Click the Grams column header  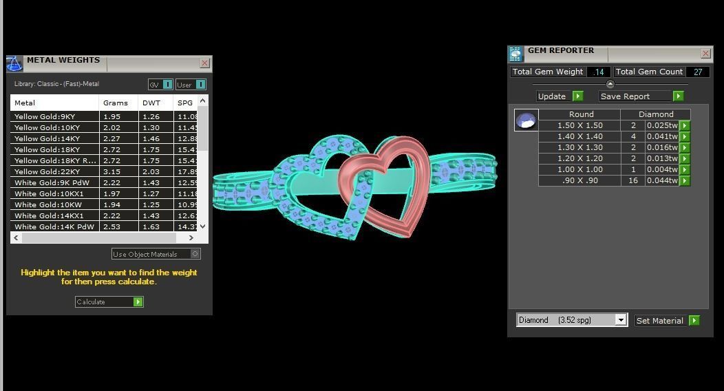pos(118,103)
